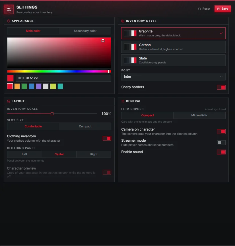This screenshot has height=246, width=235.
Task: Enable Streamer mode switch
Action: pos(221,142)
